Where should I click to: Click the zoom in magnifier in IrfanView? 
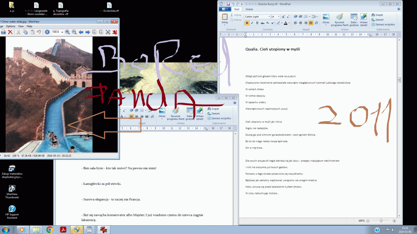pyautogui.click(x=67, y=32)
